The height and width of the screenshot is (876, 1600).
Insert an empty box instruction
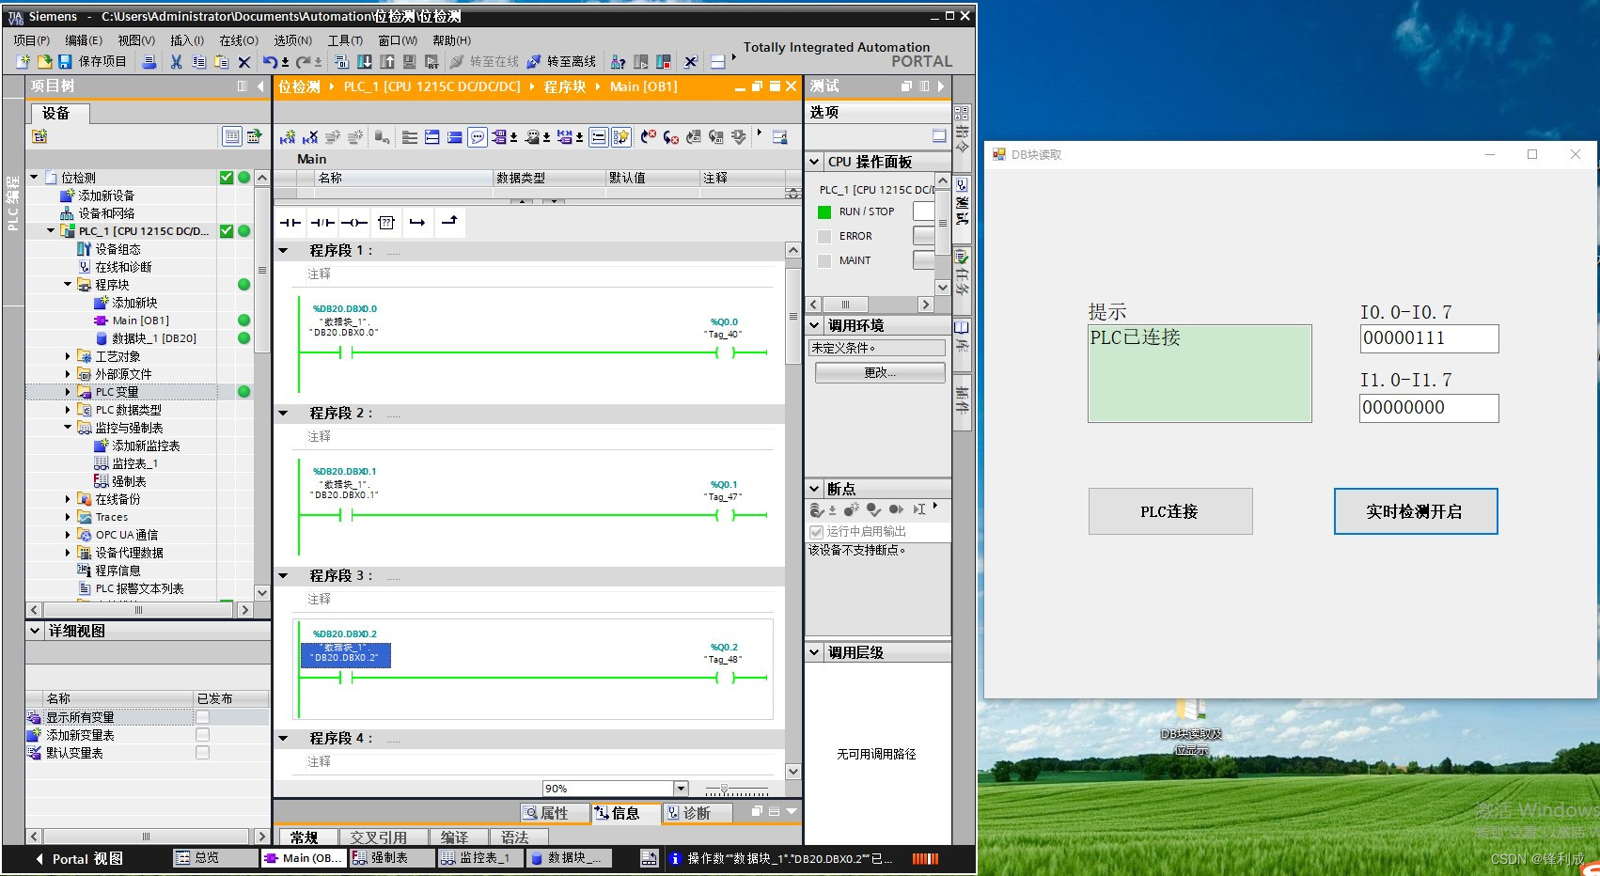pos(386,223)
